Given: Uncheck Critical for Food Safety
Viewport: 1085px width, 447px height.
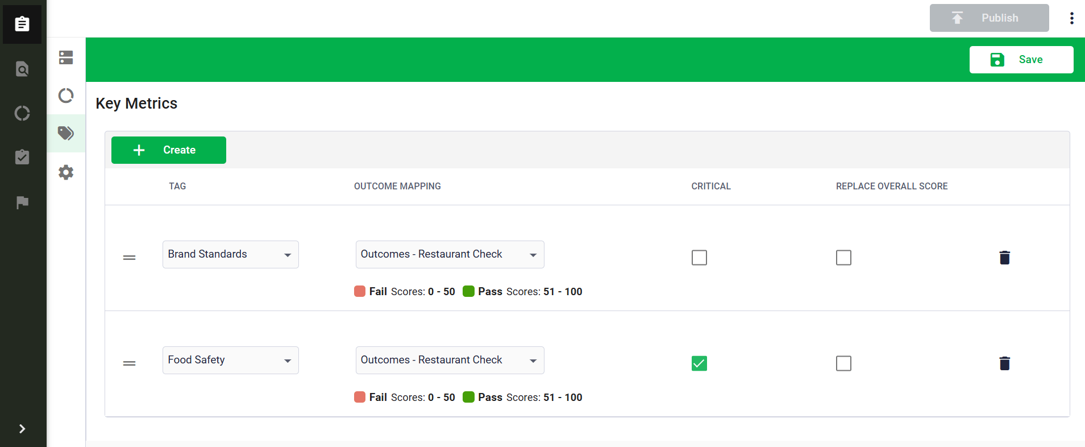Looking at the screenshot, I should [699, 363].
